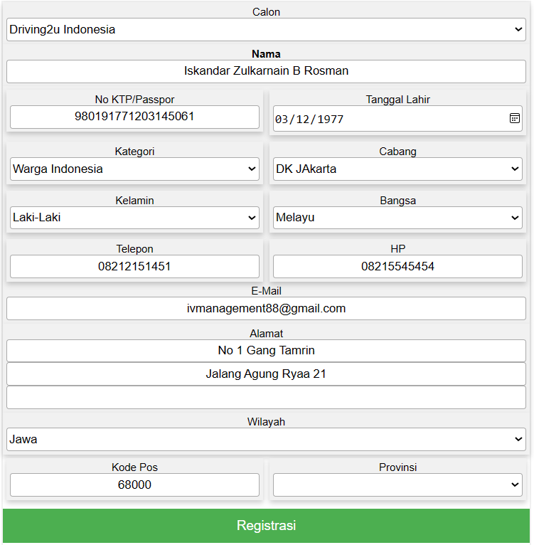Focus the second Alamat line field
Image resolution: width=534 pixels, height=545 pixels.
click(x=266, y=374)
